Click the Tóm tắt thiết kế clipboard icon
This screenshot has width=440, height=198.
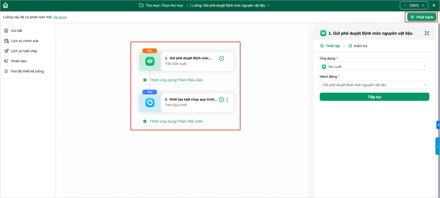6,71
